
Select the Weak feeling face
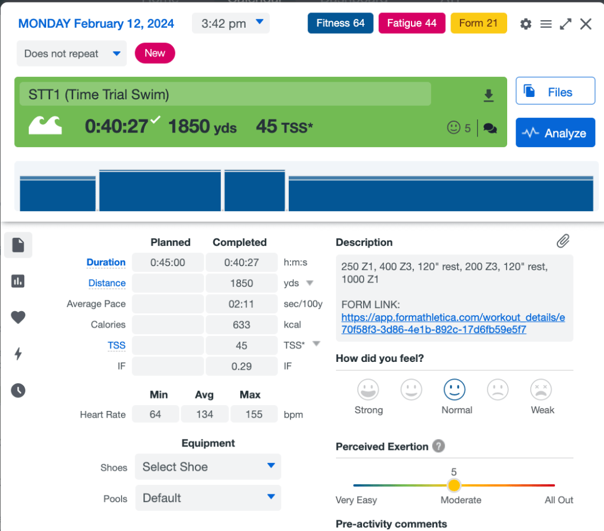point(542,390)
